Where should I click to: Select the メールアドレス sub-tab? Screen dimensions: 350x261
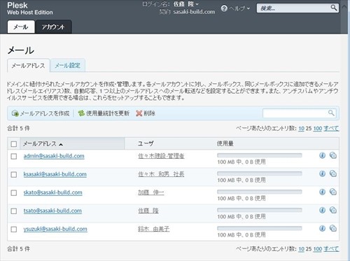point(29,66)
